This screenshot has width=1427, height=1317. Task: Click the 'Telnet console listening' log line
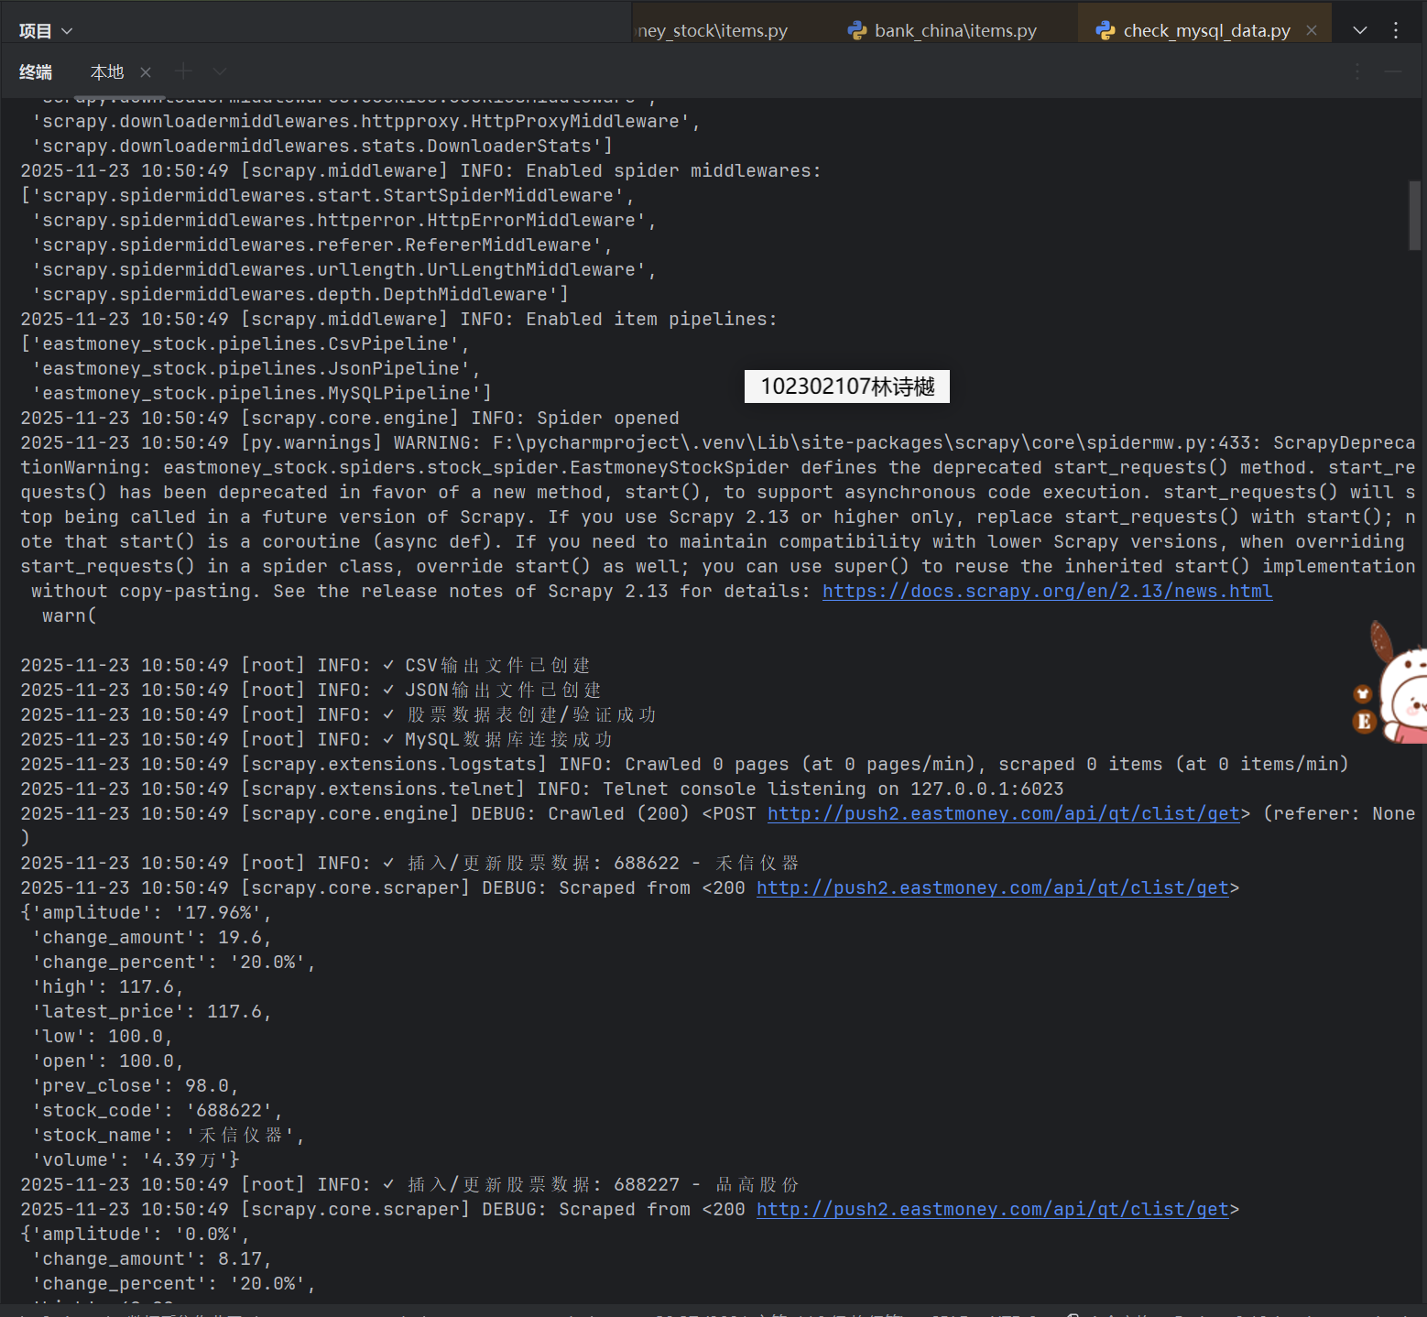click(x=542, y=789)
